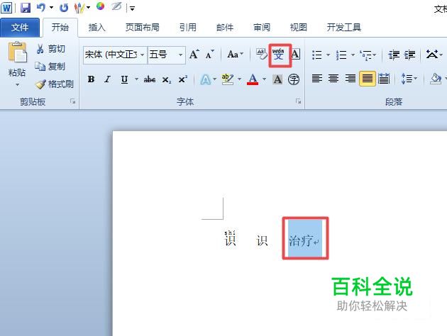
Task: Switch to the View (视图) tab
Action: 299,28
